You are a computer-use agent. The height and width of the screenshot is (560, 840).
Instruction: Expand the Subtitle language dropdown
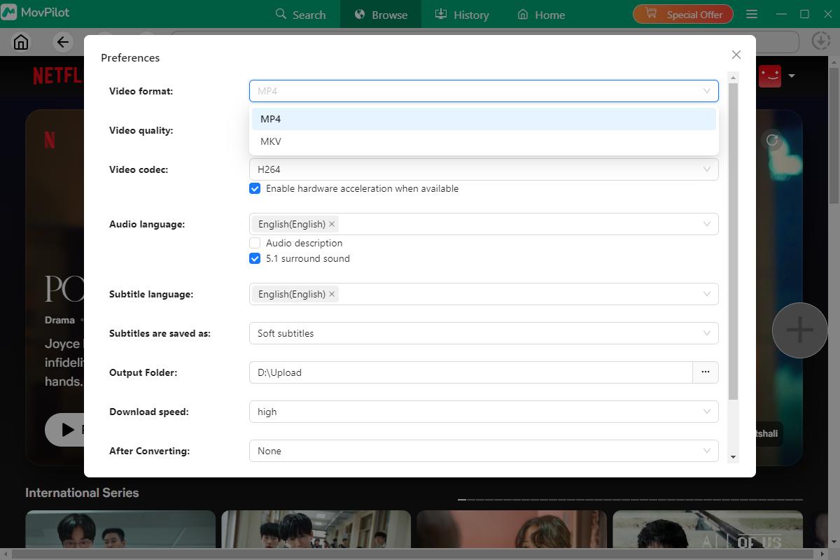coord(484,294)
